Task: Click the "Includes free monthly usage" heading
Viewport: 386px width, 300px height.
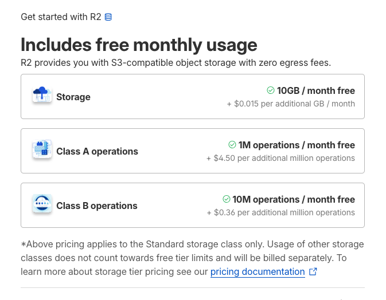Action: point(139,45)
